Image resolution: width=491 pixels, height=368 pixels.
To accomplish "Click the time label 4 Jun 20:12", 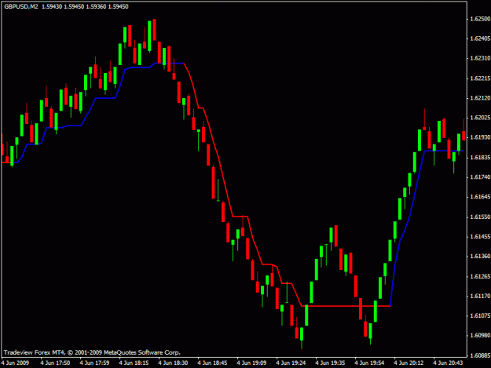I will [409, 363].
